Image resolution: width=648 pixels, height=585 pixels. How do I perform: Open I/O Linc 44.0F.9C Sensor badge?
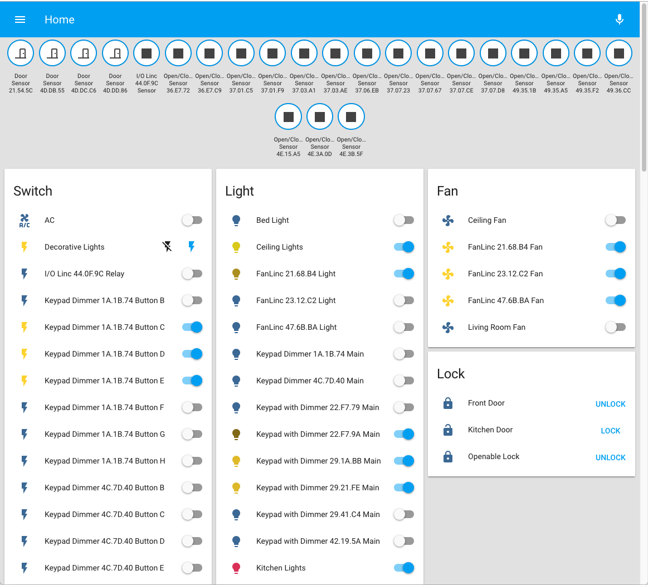[147, 53]
